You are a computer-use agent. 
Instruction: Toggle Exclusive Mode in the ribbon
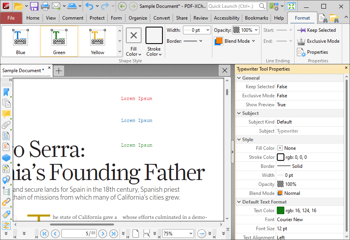[318, 41]
